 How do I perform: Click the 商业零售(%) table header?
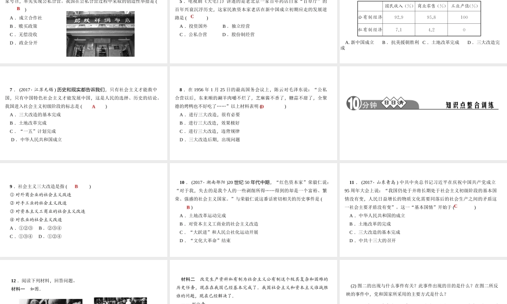(x=431, y=6)
